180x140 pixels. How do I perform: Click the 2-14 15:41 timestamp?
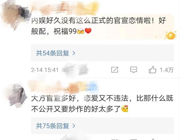[x=45, y=70]
